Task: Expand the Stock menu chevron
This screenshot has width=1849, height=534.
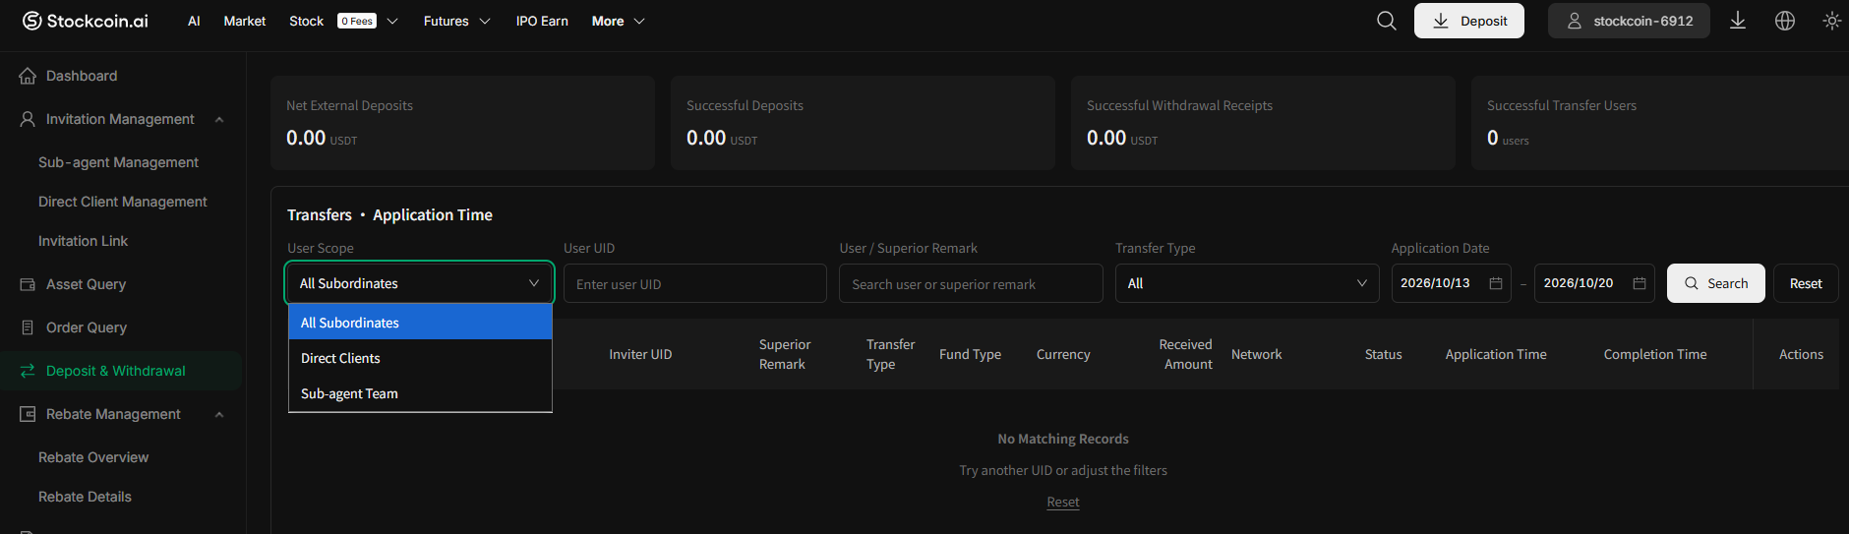Action: click(x=392, y=21)
